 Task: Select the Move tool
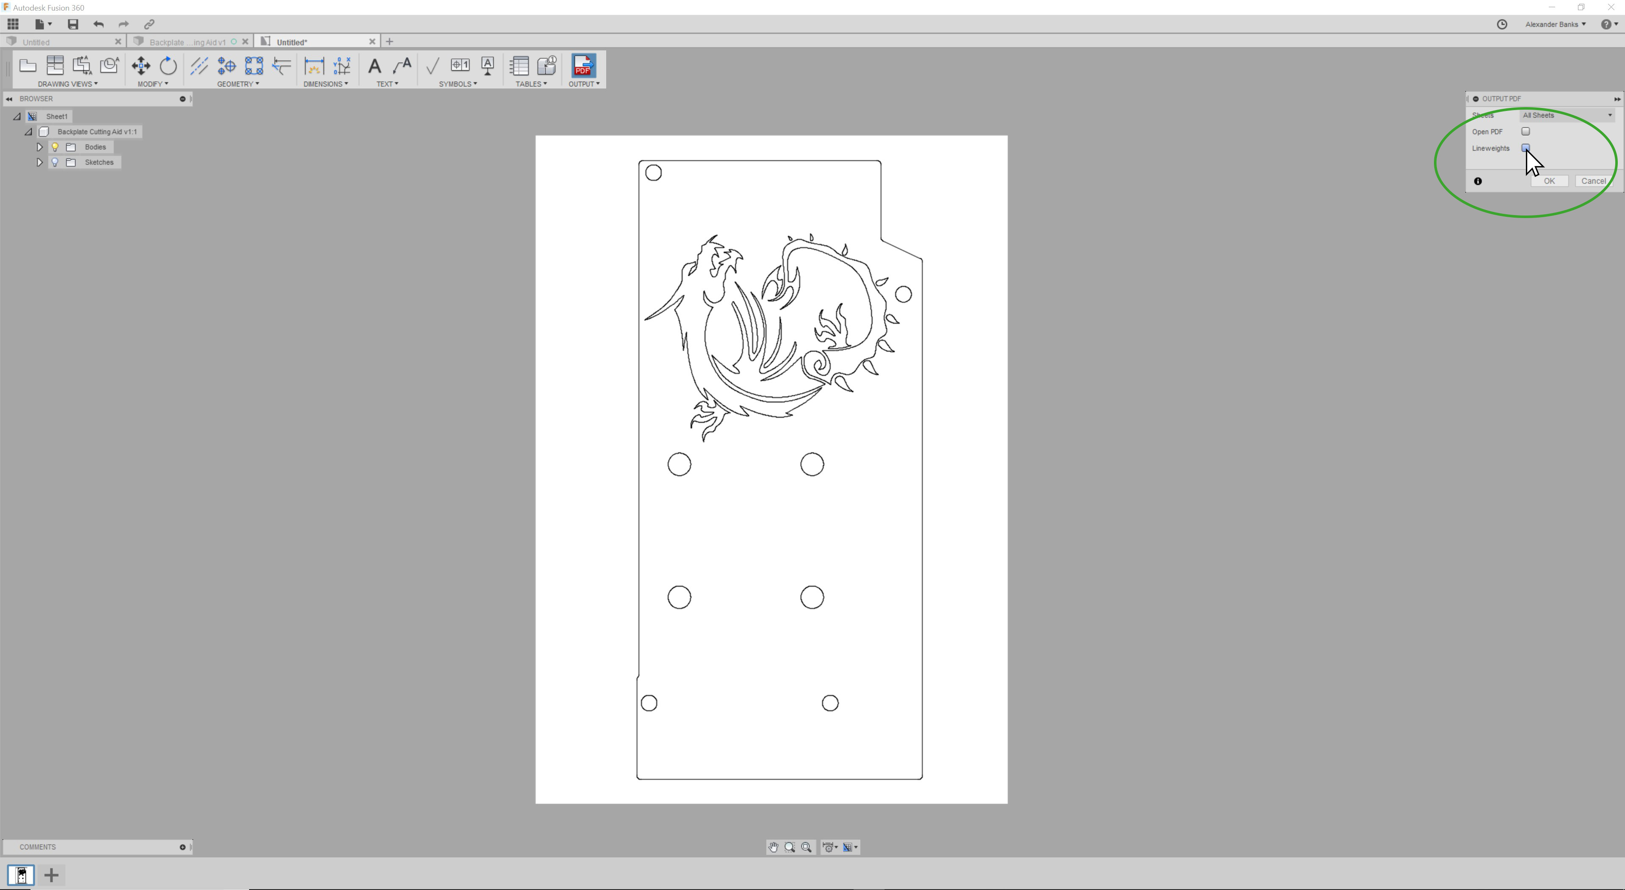141,66
